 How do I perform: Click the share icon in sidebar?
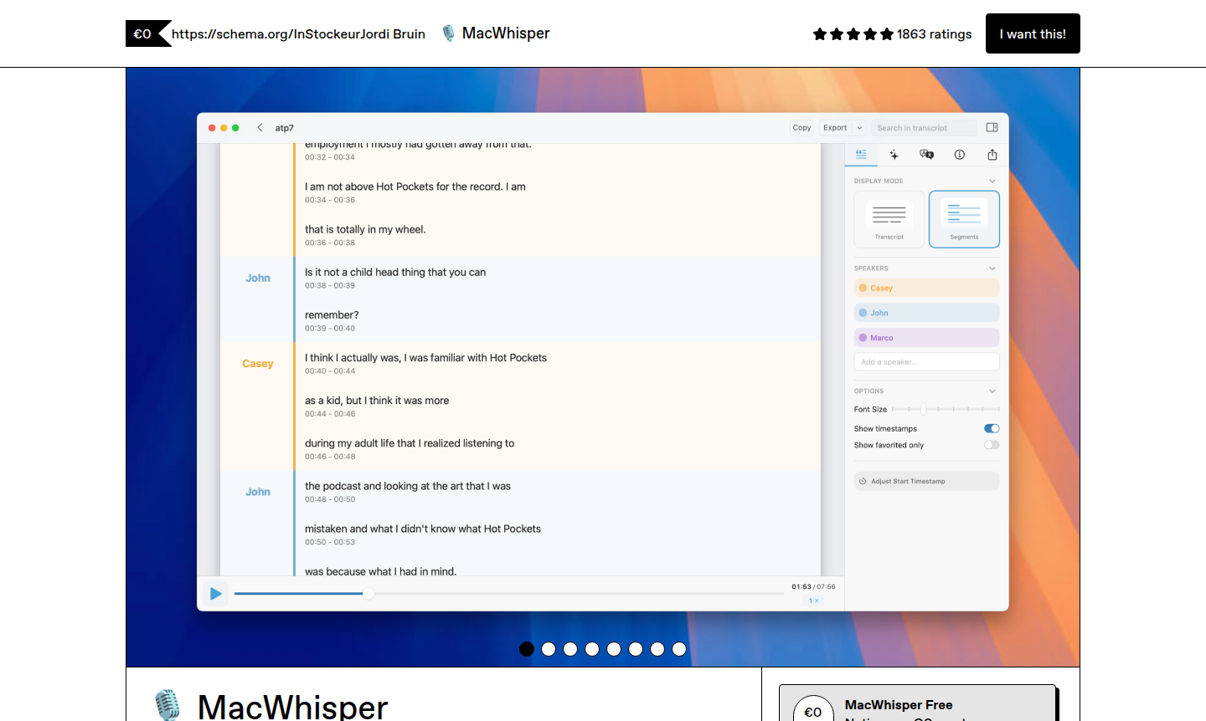992,155
